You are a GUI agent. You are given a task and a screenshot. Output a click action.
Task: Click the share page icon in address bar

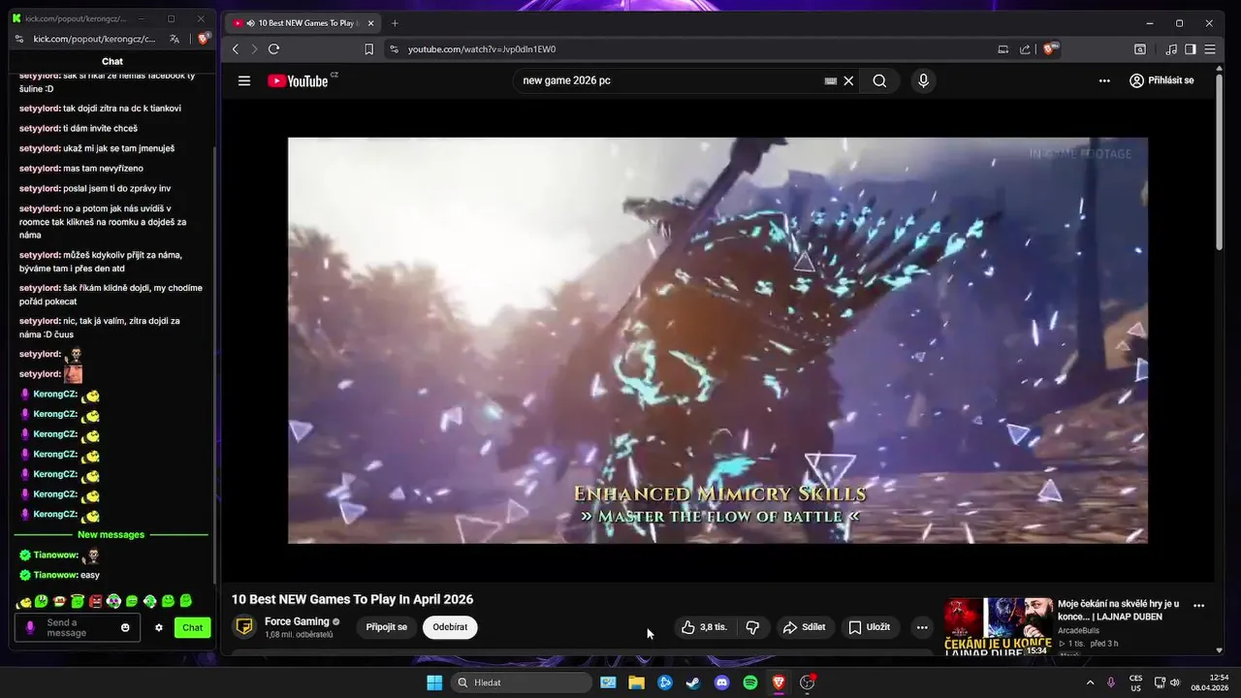pyautogui.click(x=1025, y=49)
